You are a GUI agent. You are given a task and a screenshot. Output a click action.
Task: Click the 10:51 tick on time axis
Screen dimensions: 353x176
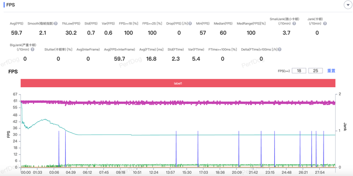point(137,172)
